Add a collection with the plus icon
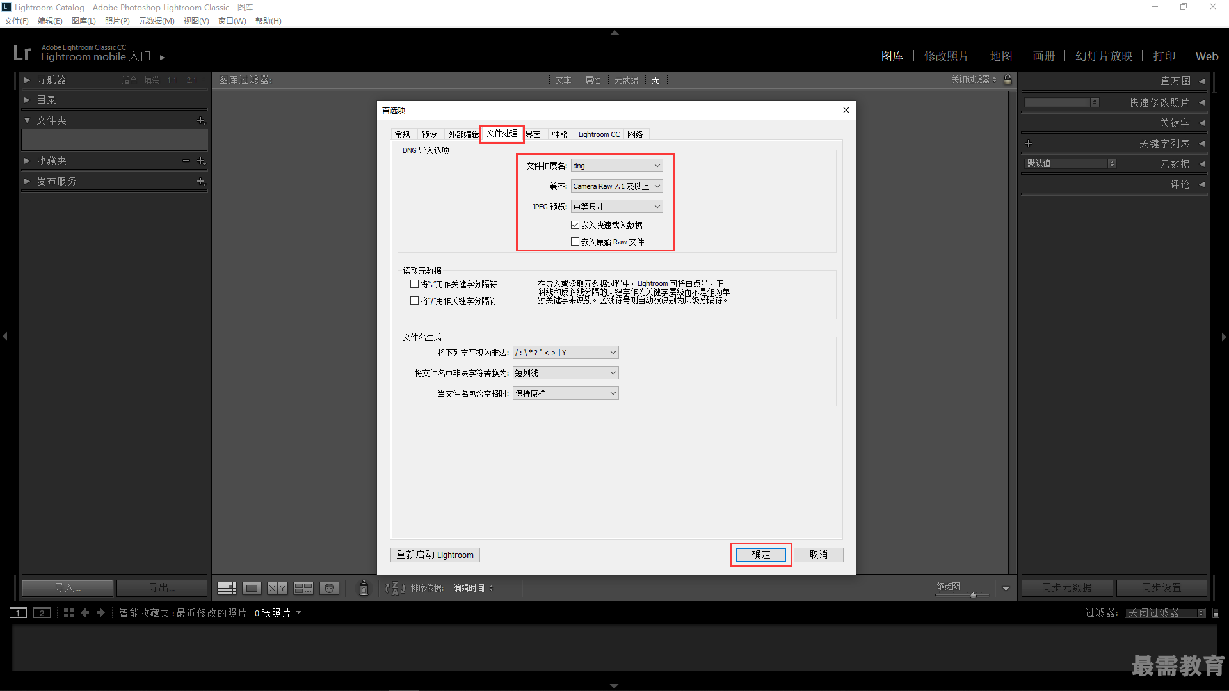The height and width of the screenshot is (691, 1229). [200, 161]
